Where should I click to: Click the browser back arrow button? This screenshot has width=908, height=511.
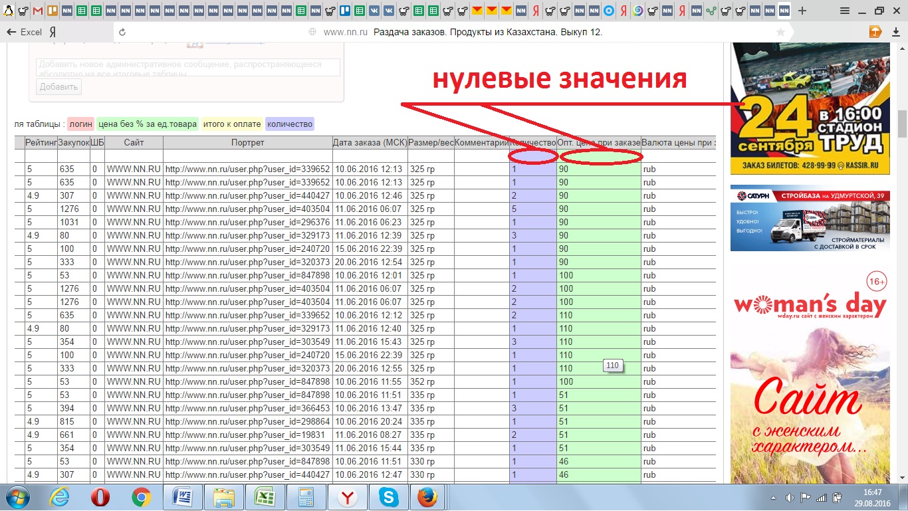coord(11,32)
